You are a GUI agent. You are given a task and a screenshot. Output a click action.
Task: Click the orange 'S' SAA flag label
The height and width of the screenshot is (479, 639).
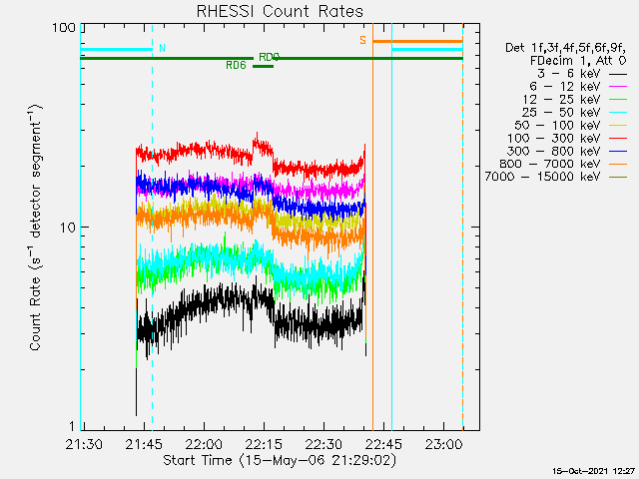click(x=362, y=40)
